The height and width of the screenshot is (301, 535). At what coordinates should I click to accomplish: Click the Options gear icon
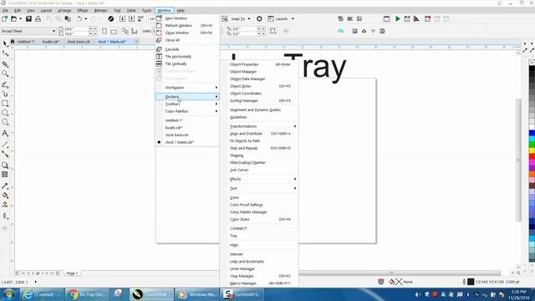click(x=259, y=18)
